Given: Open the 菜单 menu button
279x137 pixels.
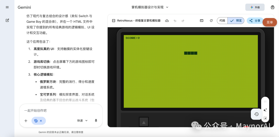Looking at the screenshot, I should pyautogui.click(x=269, y=22).
